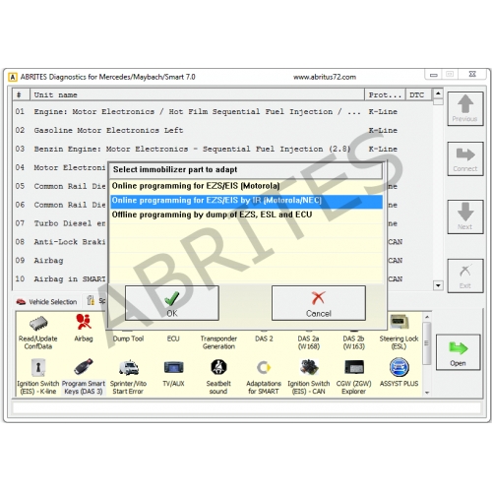Open ASSYST PLUS function
The image size is (492, 492).
click(399, 373)
